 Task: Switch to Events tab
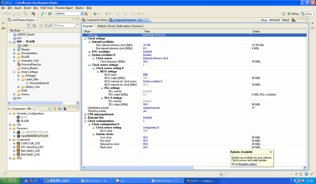[111, 26]
